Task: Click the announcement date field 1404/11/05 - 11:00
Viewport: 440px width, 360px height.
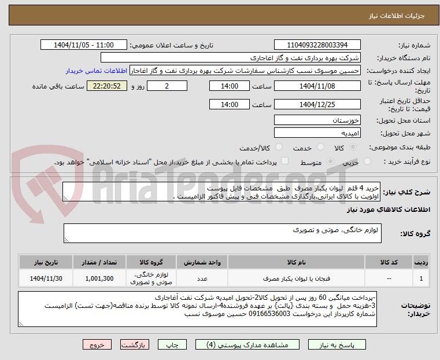Action: coord(84,45)
